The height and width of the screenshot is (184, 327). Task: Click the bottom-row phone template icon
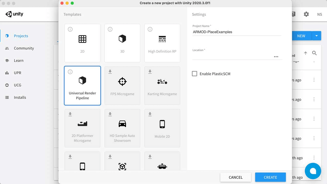coord(82,167)
